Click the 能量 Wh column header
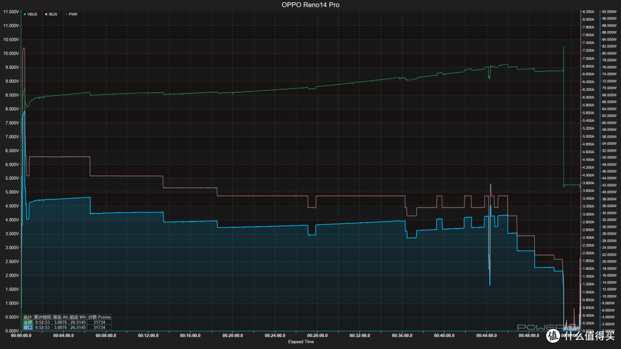The width and height of the screenshot is (621, 349). [78, 317]
